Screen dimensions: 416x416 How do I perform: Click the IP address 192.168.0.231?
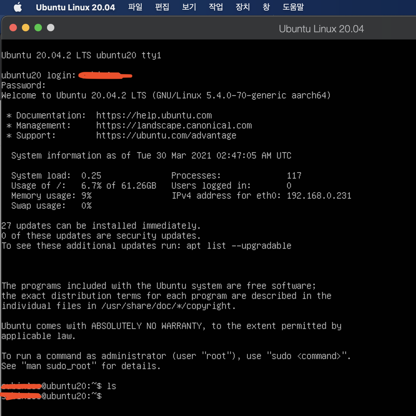coord(319,196)
